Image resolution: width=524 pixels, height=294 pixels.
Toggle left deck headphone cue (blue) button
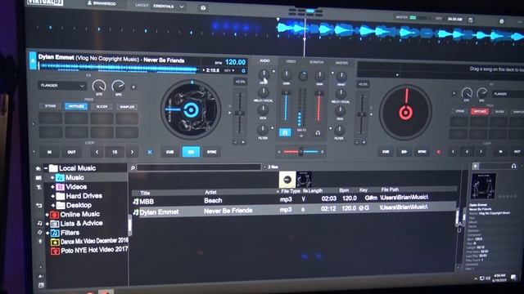pos(285,132)
